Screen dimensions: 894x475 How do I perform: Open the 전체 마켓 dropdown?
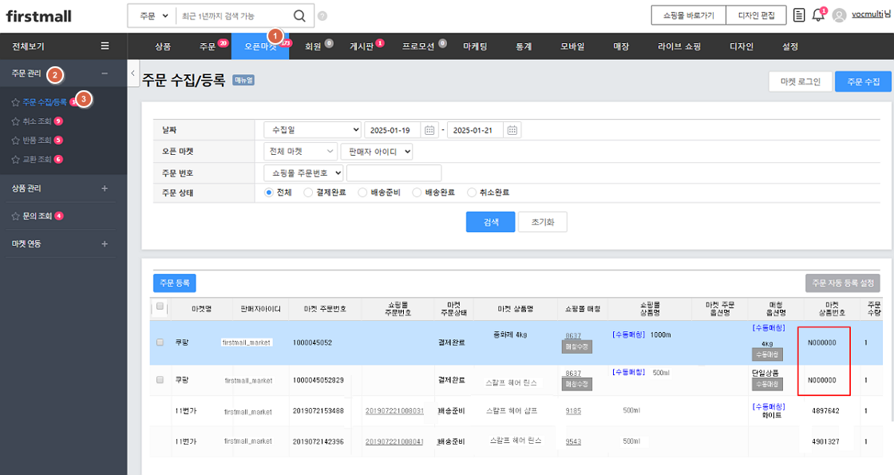[x=300, y=151]
